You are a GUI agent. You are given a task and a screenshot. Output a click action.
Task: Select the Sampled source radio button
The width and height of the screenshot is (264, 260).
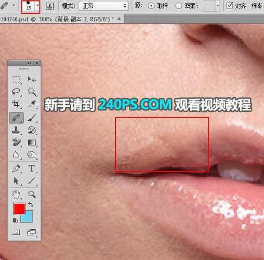151,6
